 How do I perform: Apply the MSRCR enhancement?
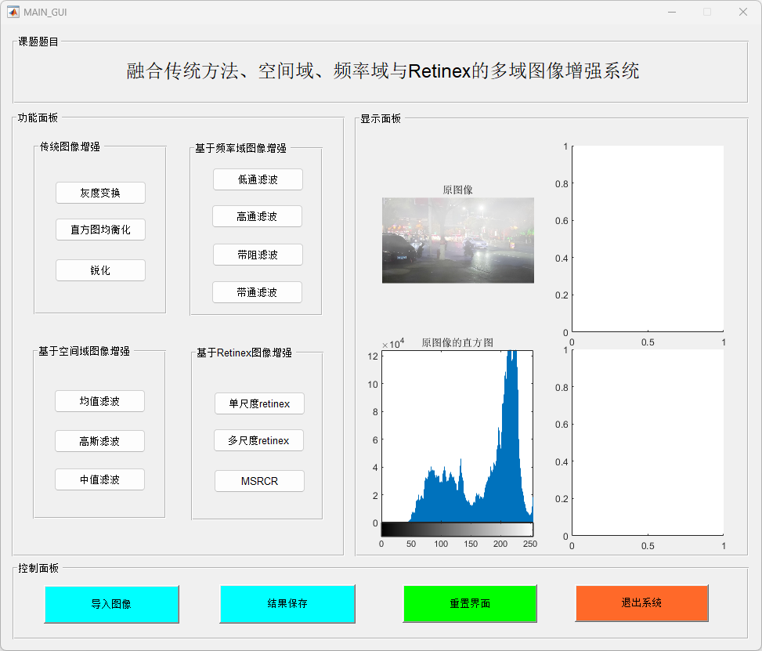[x=259, y=481]
